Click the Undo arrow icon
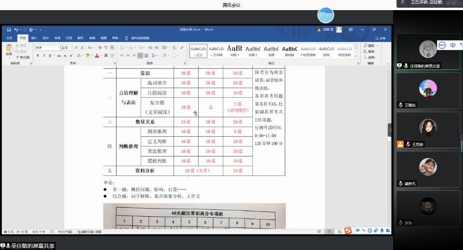 click(x=16, y=29)
